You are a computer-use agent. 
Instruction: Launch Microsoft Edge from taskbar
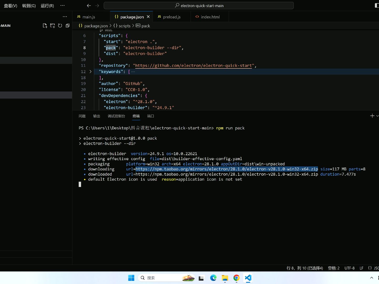pos(213,278)
